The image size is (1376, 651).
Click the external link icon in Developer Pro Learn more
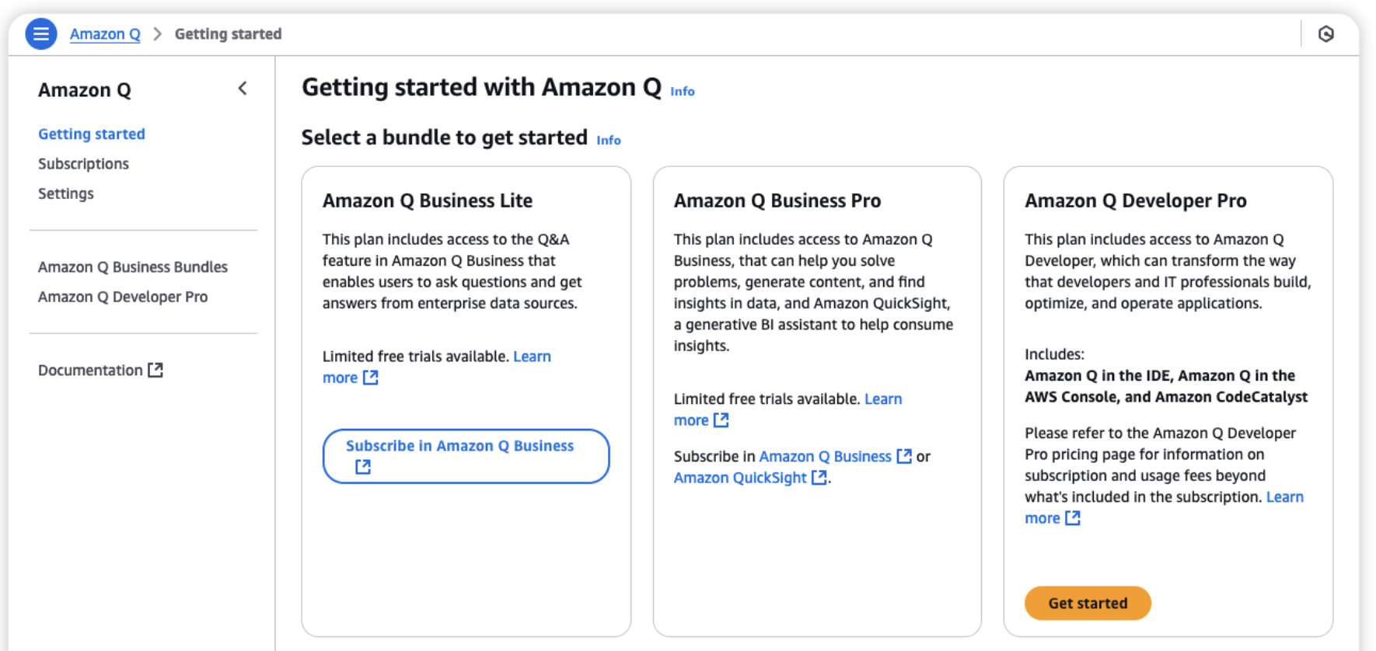coord(1074,518)
